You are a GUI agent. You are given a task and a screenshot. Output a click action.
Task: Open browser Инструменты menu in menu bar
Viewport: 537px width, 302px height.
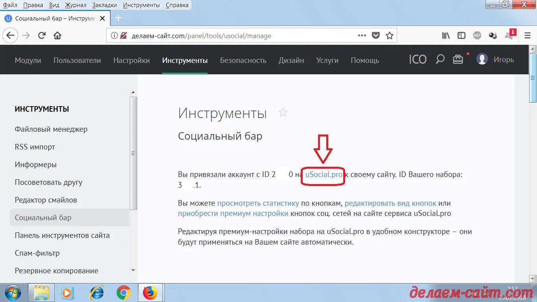pos(141,5)
